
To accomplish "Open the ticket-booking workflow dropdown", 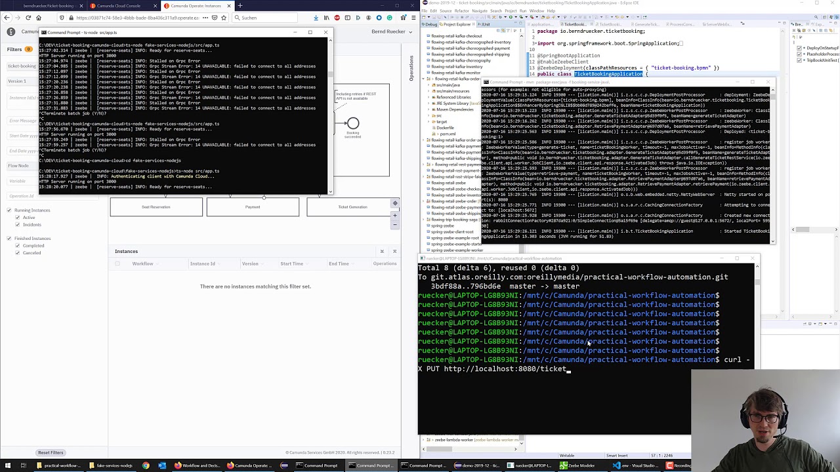I will [22, 66].
